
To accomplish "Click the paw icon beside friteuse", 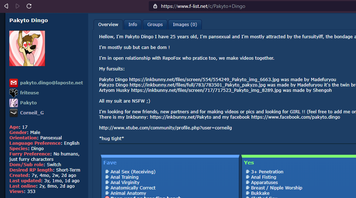I will tap(14, 93).
